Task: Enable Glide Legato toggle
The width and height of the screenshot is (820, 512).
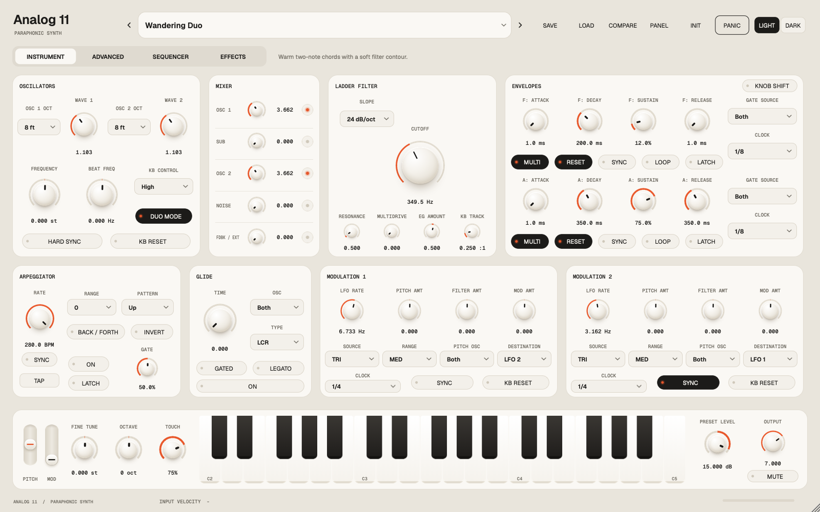Action: coord(278,368)
